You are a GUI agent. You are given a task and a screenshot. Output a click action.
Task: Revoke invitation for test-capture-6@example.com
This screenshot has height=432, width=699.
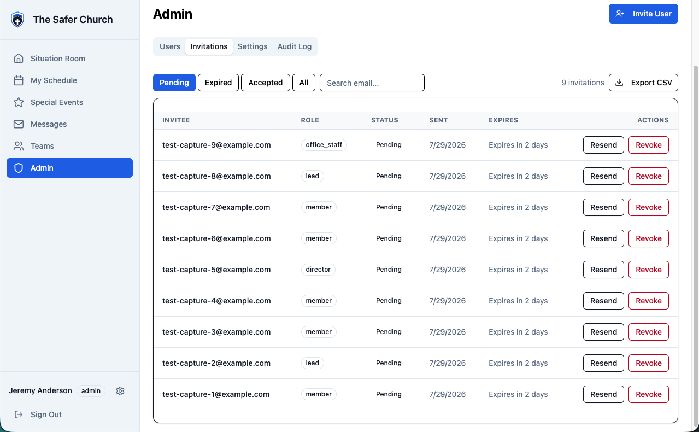pos(649,238)
